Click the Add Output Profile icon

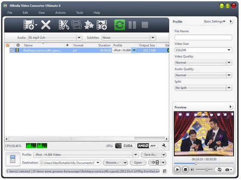point(102,25)
